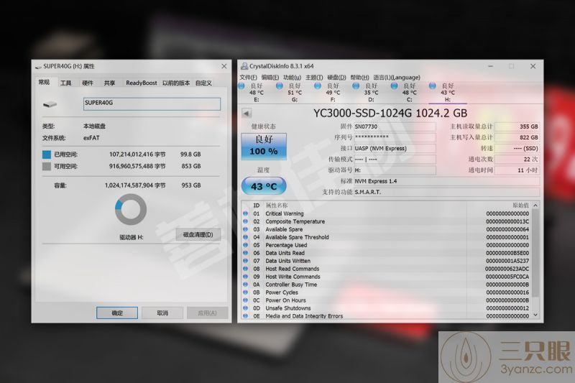Click power on hours value 11 小时
Screen dimensions: 575x383
(x=517, y=170)
